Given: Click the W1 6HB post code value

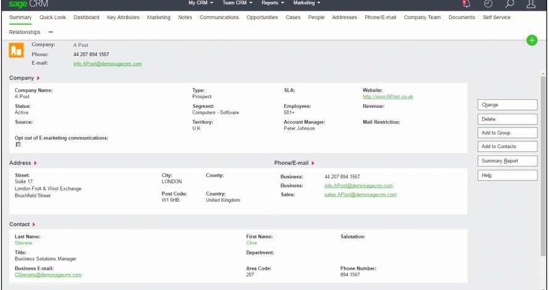Looking at the screenshot, I should tap(170, 201).
